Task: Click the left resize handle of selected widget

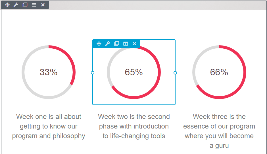Action: (x=93, y=73)
